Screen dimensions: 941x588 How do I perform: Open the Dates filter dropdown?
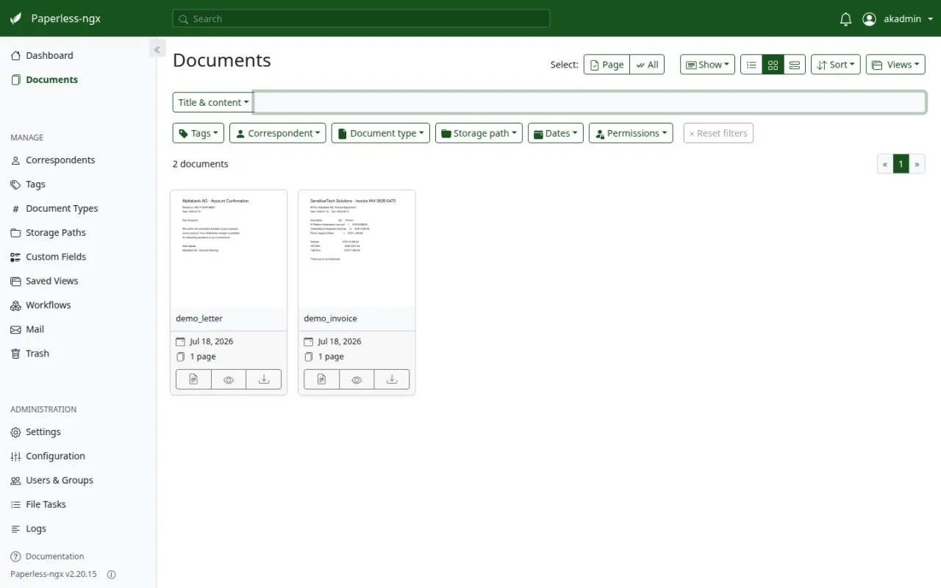pyautogui.click(x=556, y=133)
